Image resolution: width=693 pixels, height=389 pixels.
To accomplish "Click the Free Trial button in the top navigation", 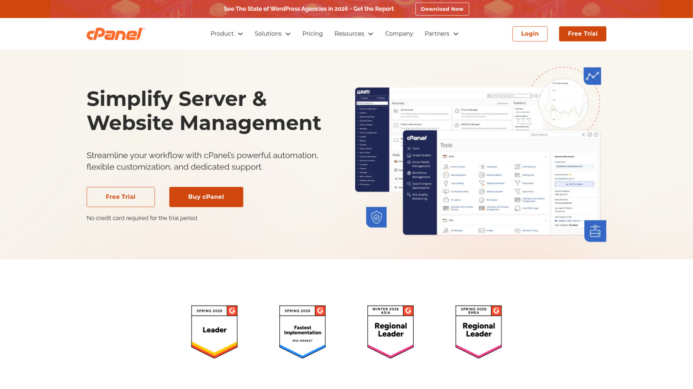I will click(x=583, y=34).
